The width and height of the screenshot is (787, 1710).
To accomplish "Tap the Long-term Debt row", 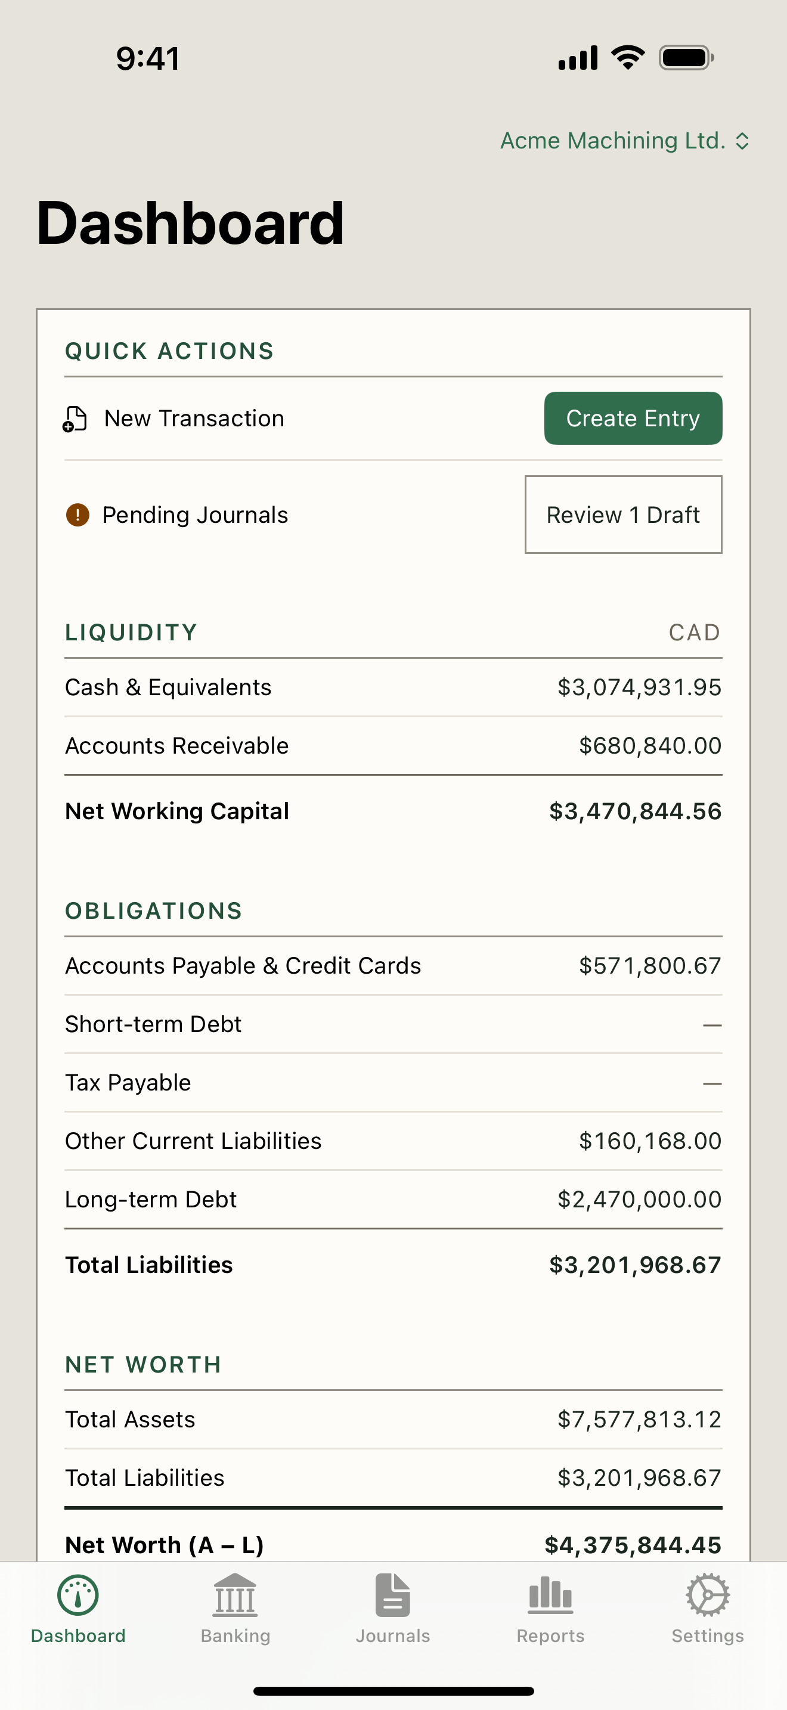I will coord(393,1199).
